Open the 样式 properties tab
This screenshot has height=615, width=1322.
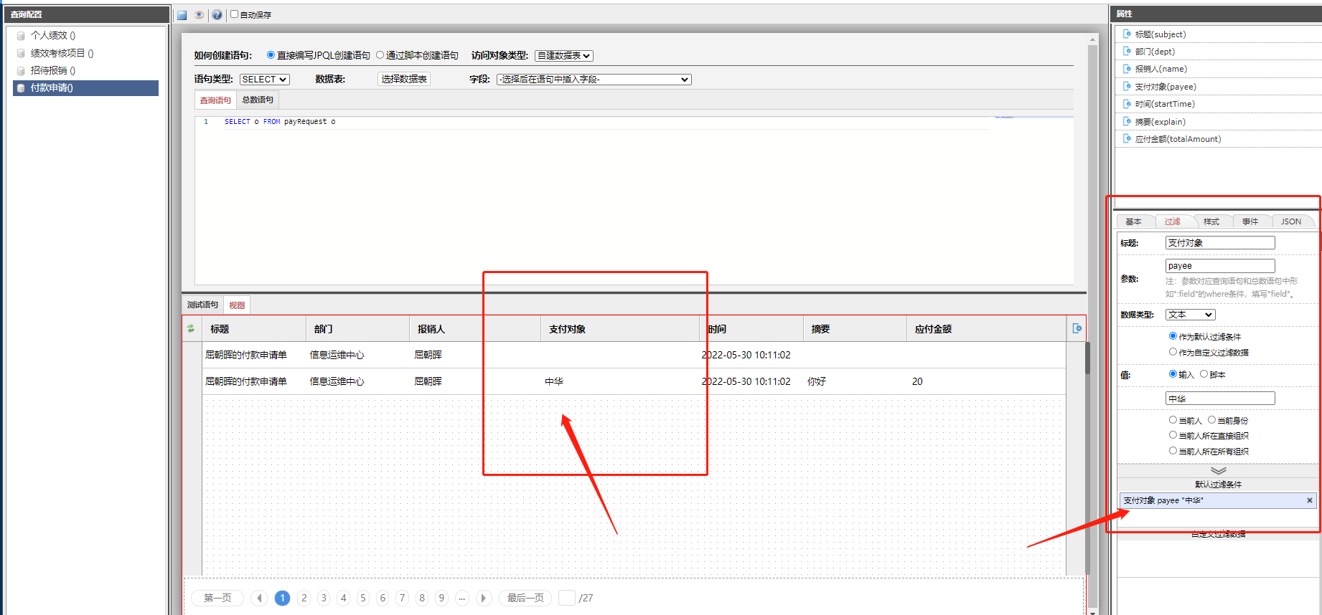[1211, 221]
